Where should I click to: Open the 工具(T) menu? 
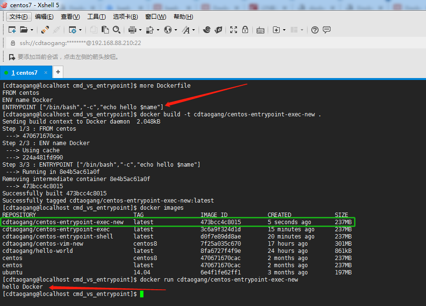click(x=96, y=17)
